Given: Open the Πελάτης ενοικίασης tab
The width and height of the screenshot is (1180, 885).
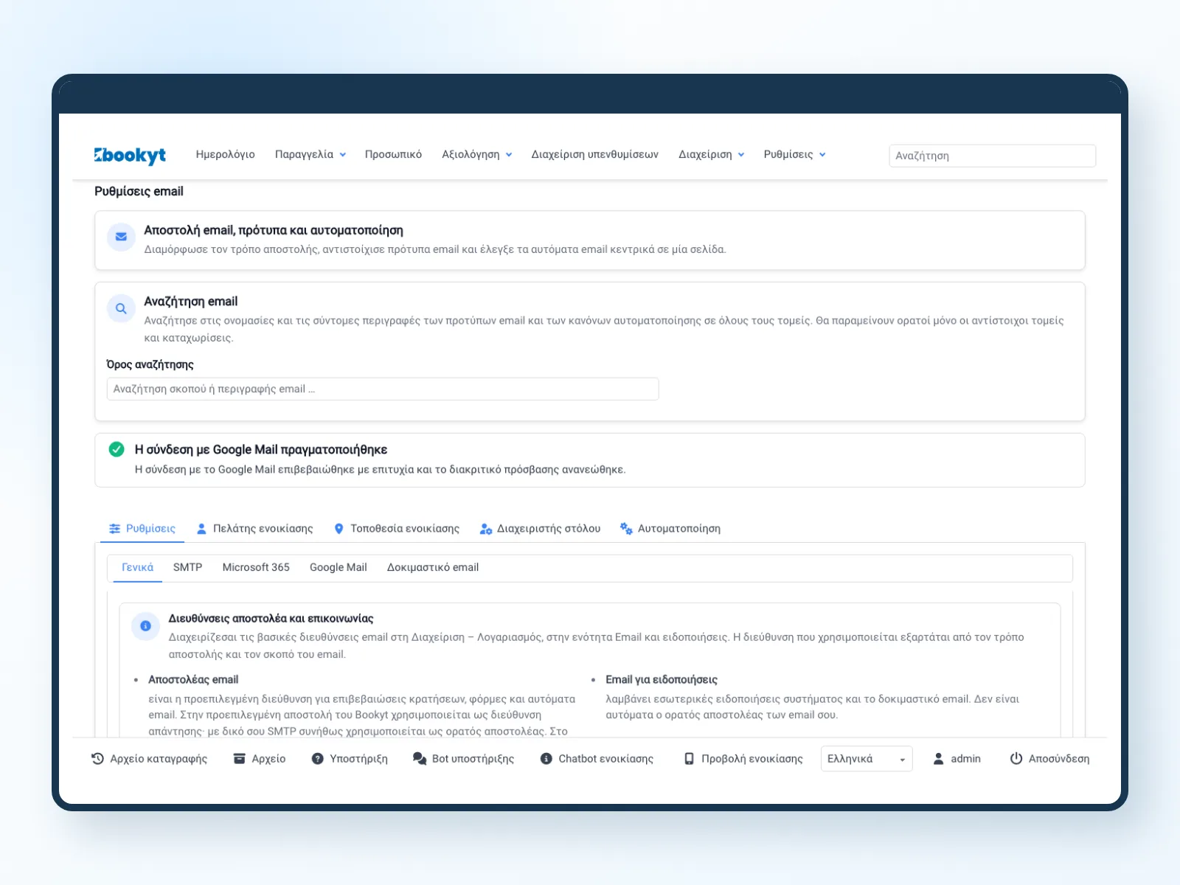Looking at the screenshot, I should pos(255,528).
